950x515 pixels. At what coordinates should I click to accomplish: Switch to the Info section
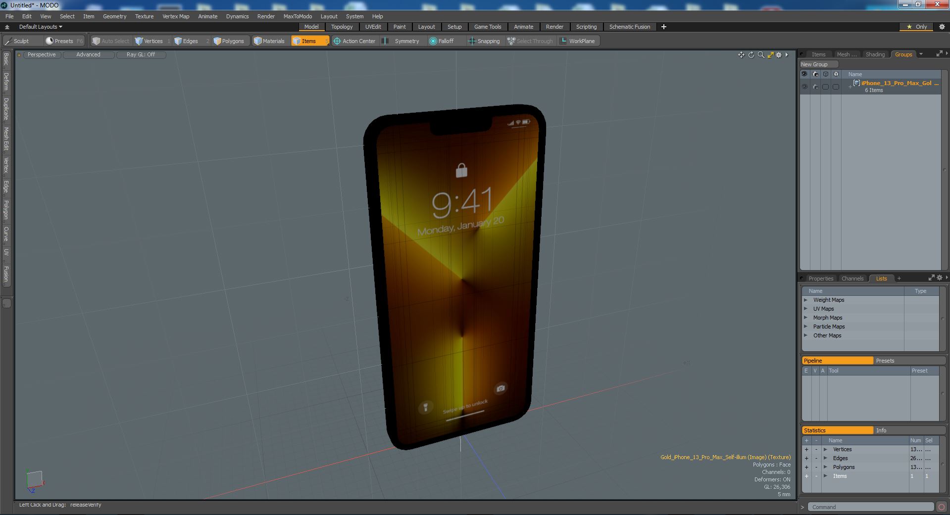(x=909, y=430)
